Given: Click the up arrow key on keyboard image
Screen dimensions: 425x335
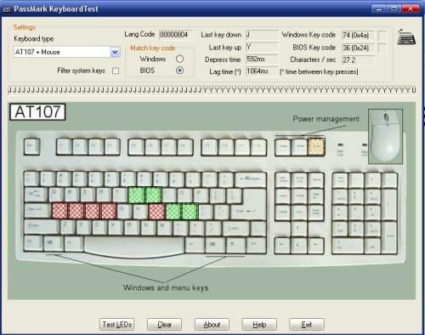Looking at the screenshot, I should pos(298,229).
